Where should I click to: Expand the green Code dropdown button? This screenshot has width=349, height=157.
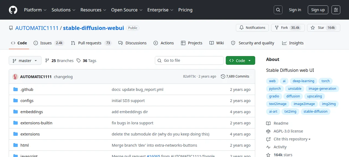(x=240, y=61)
